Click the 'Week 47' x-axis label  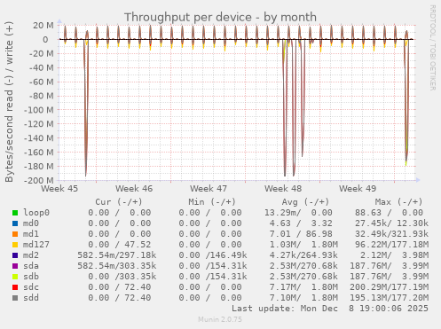click(x=209, y=189)
